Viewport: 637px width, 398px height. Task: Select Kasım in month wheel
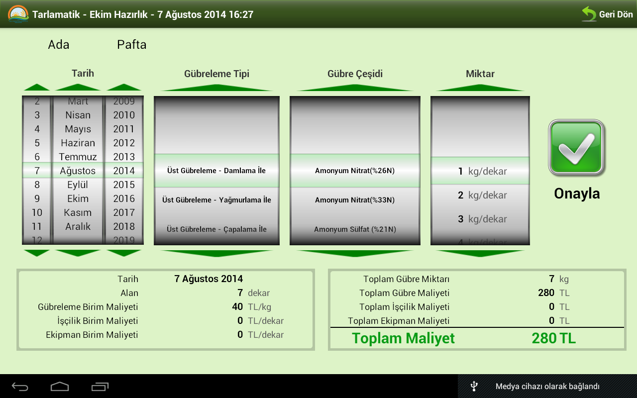pyautogui.click(x=78, y=212)
